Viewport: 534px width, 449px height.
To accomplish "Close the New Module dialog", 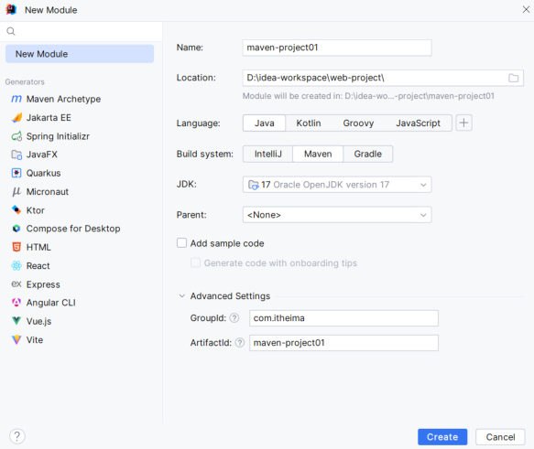I will click(x=526, y=9).
